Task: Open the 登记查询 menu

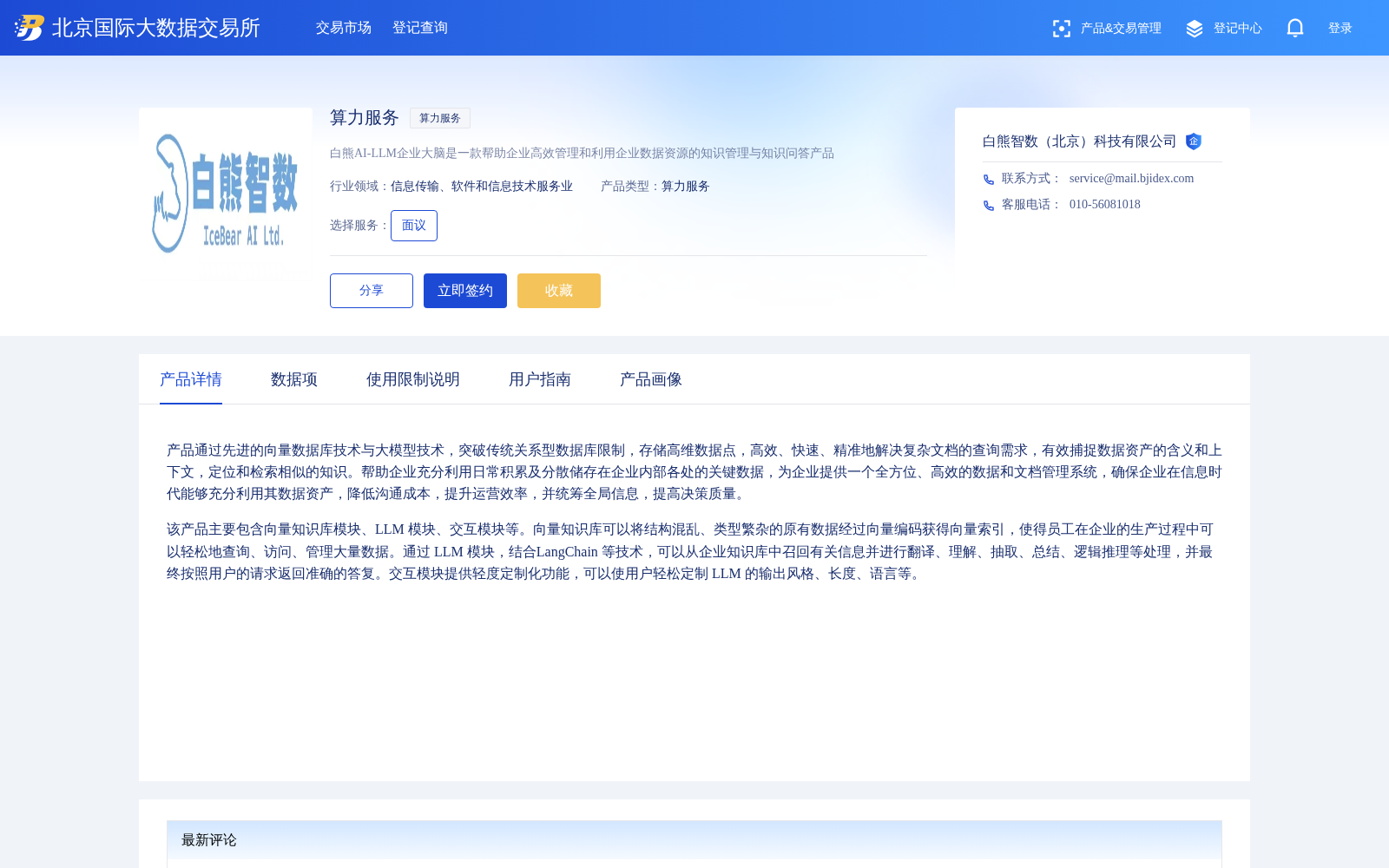Action: point(420,28)
